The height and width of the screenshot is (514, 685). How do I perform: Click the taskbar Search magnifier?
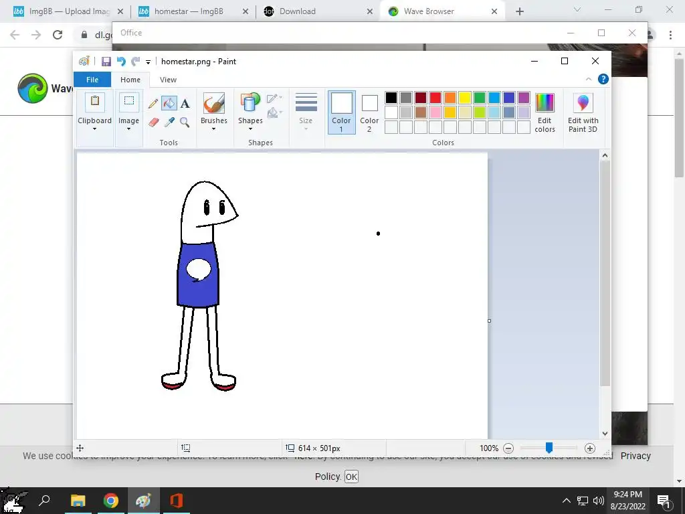coord(44,501)
